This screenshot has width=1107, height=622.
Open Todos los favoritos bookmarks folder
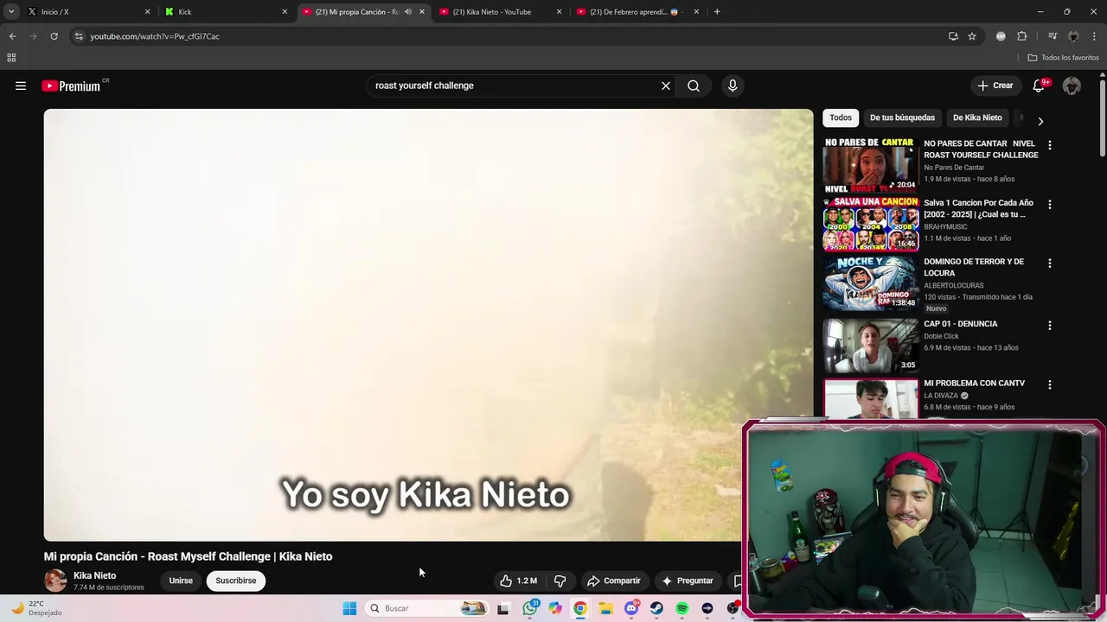[x=1063, y=58]
